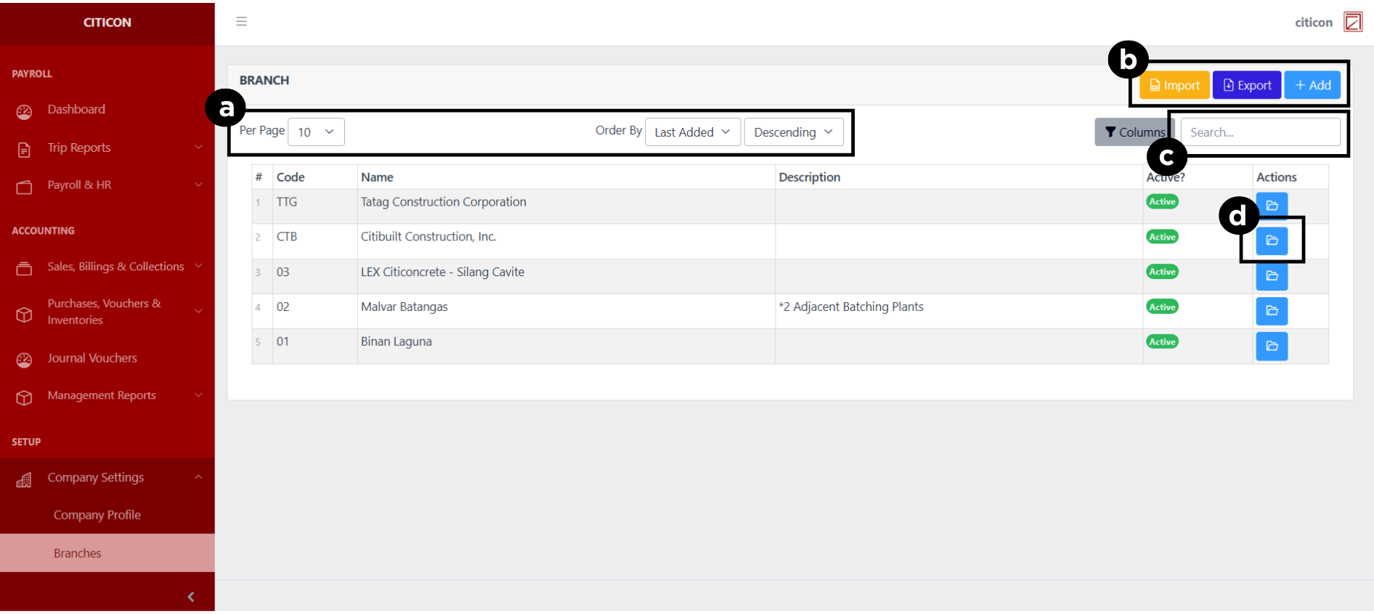Go to Company Profile page
1374x614 pixels.
click(97, 515)
